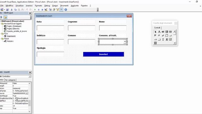Open the Strumenti menu

coord(64,6)
